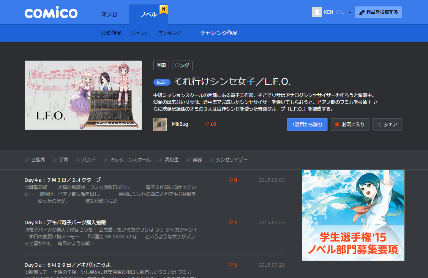The width and height of the screenshot is (428, 278).
Task: Open author MikBug profile link
Action: [x=180, y=124]
